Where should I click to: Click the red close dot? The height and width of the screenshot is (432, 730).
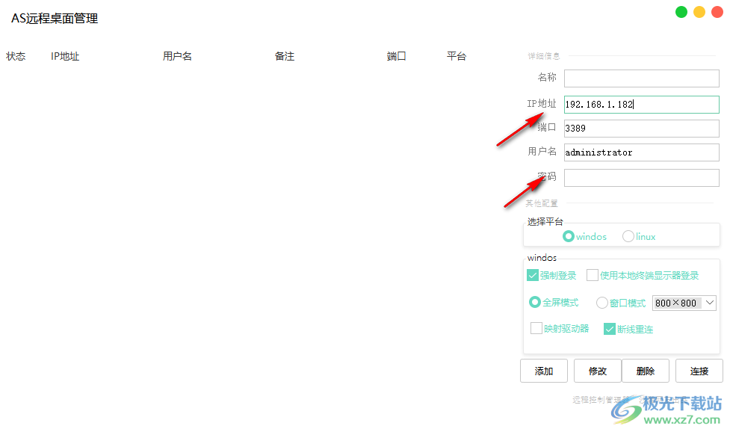click(717, 12)
